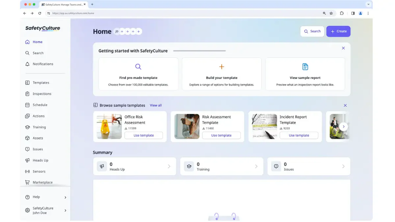The width and height of the screenshot is (395, 222).
Task: Click the Help question mark icon
Action: (27, 197)
